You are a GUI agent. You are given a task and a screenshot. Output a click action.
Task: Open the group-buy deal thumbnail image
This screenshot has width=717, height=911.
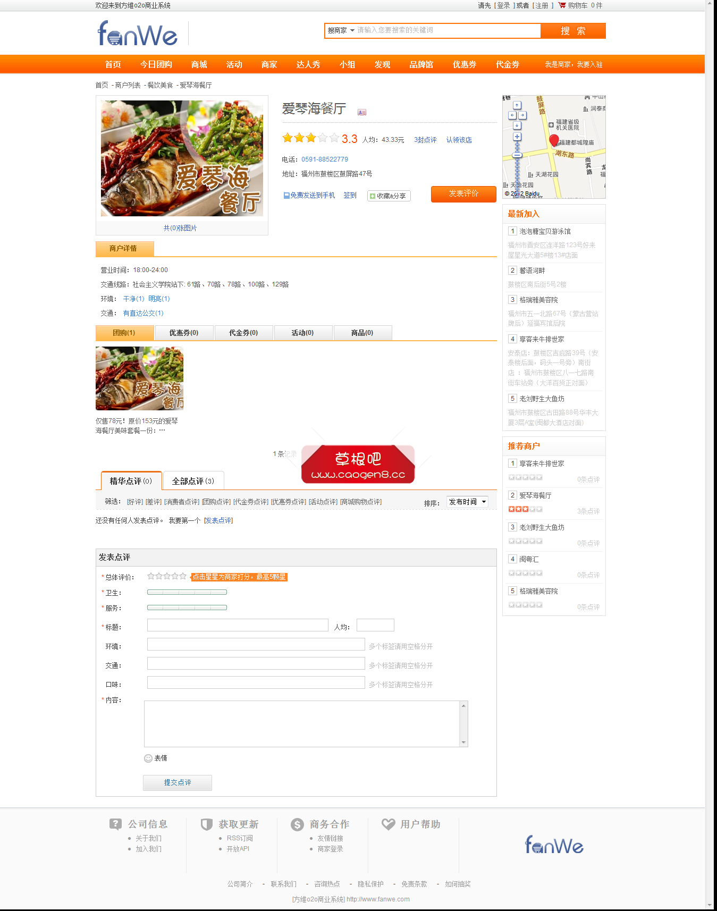pos(139,378)
